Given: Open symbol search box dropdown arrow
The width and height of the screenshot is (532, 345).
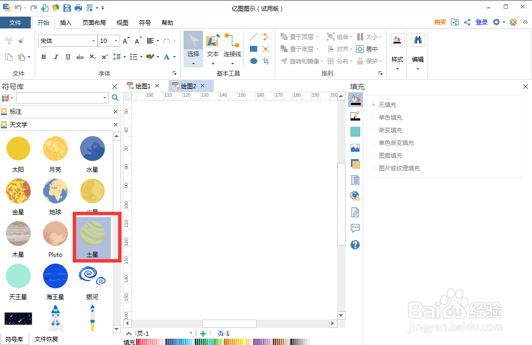Looking at the screenshot, I should (104, 98).
